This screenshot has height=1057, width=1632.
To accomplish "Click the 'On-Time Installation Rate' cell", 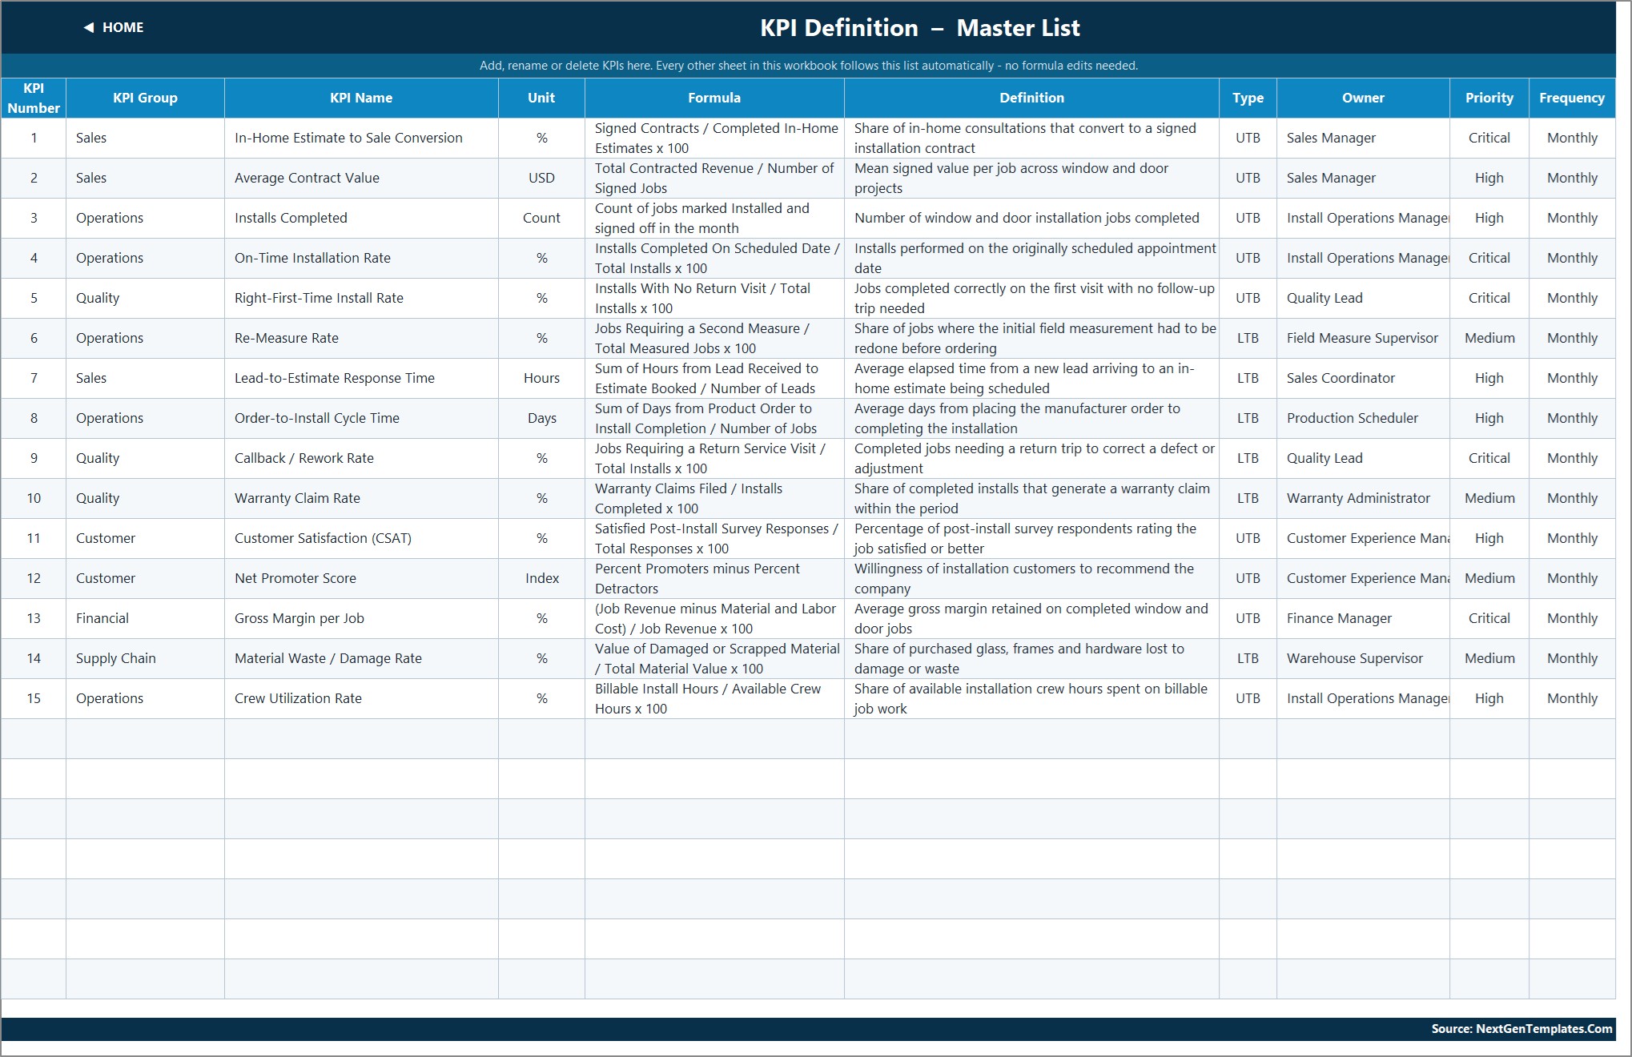I will pyautogui.click(x=361, y=258).
